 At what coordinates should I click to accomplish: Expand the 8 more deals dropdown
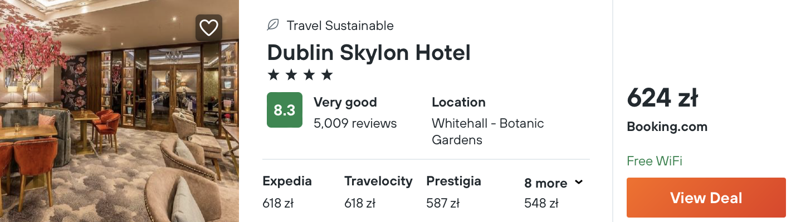546,183
